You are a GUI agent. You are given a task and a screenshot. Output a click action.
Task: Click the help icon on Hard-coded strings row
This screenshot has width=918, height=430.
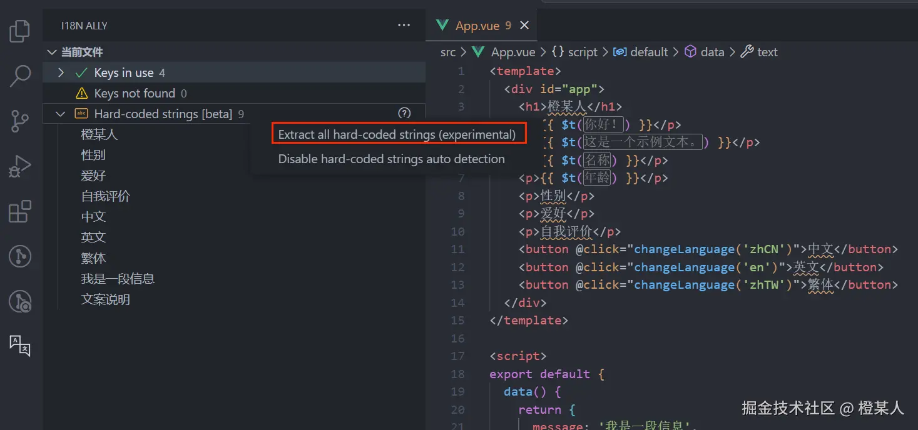[x=404, y=113]
